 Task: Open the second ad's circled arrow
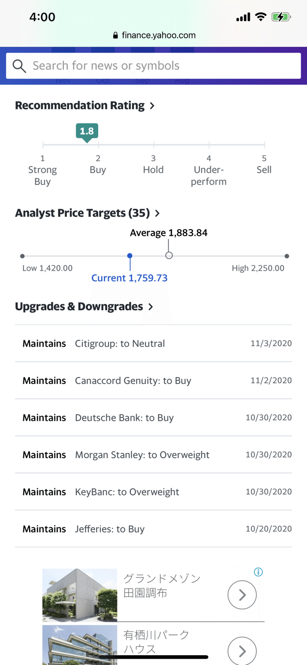point(242,650)
